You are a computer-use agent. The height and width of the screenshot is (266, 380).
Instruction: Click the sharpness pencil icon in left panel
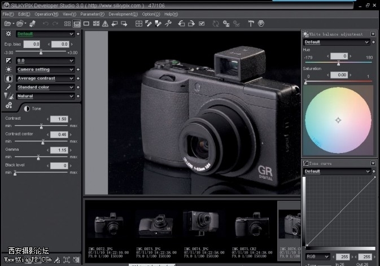coord(8,88)
